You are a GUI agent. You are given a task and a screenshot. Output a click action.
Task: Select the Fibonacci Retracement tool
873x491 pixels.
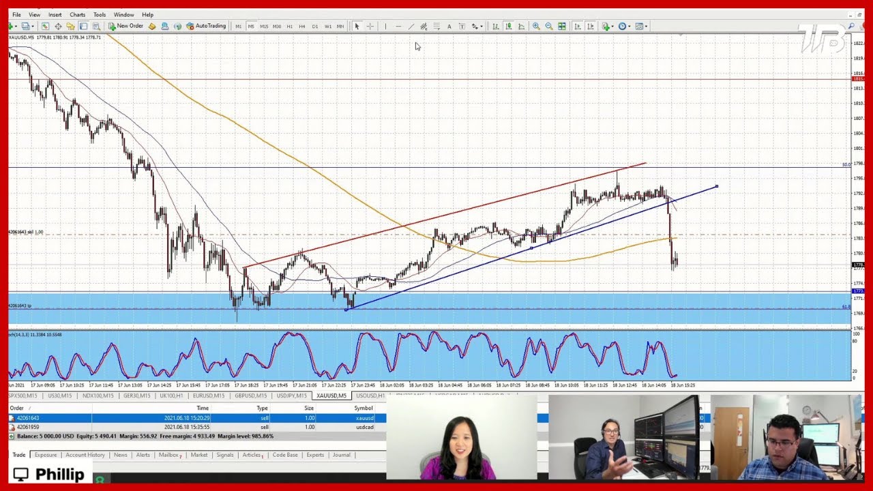[436, 26]
